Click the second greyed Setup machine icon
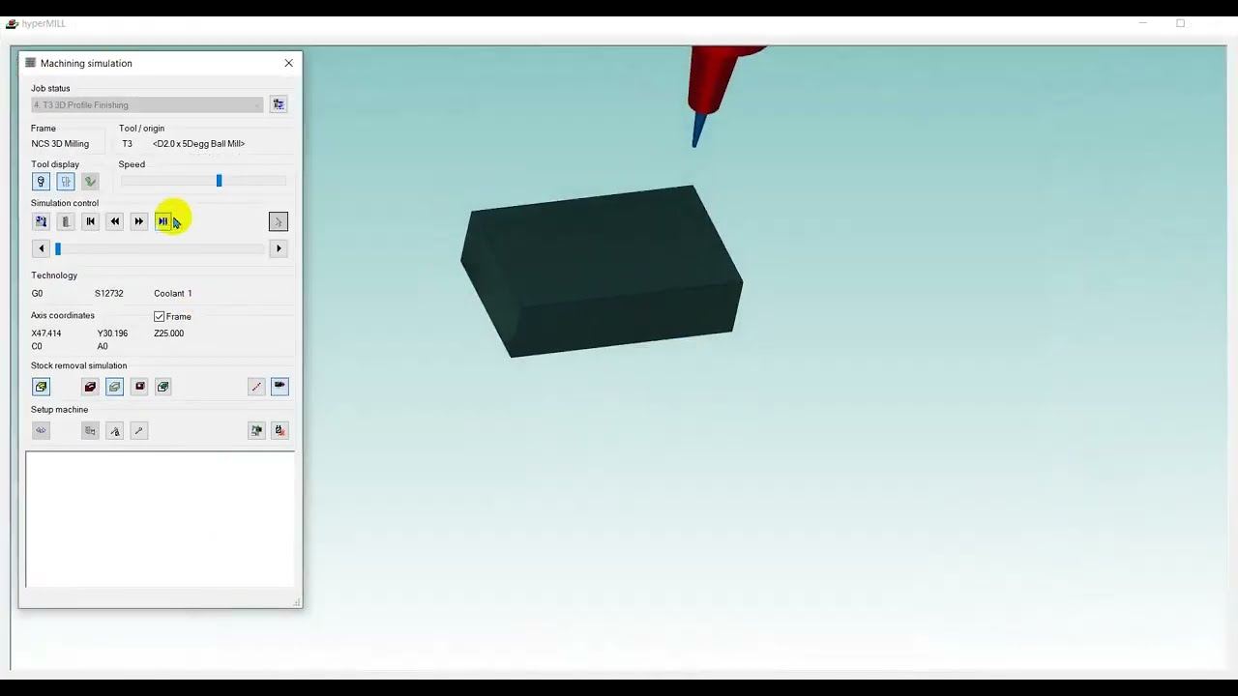Screen dimensions: 1238x696 click(x=90, y=431)
